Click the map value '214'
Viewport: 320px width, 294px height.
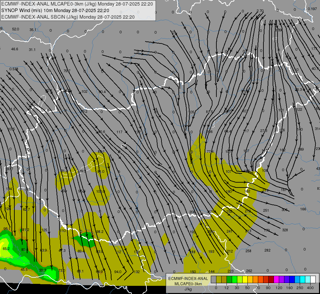[x=265, y=190]
